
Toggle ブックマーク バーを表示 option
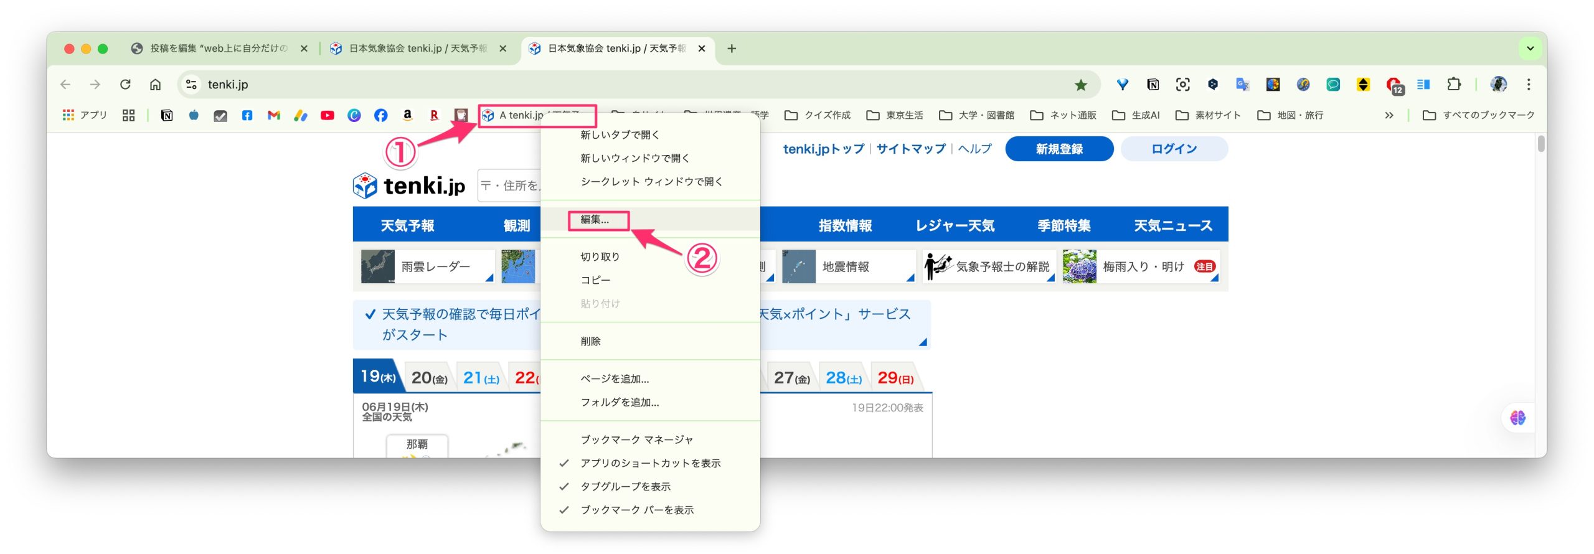click(650, 510)
